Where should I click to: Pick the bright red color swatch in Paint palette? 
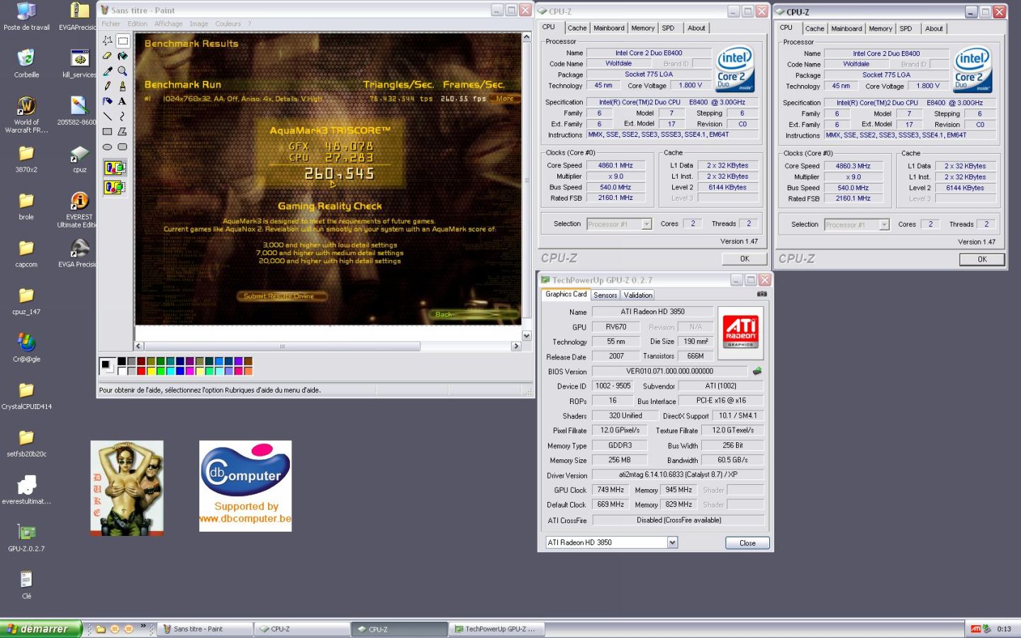tap(141, 371)
